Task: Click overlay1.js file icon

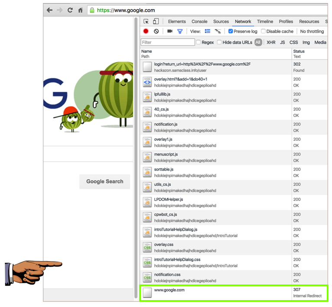Action: pyautogui.click(x=147, y=142)
